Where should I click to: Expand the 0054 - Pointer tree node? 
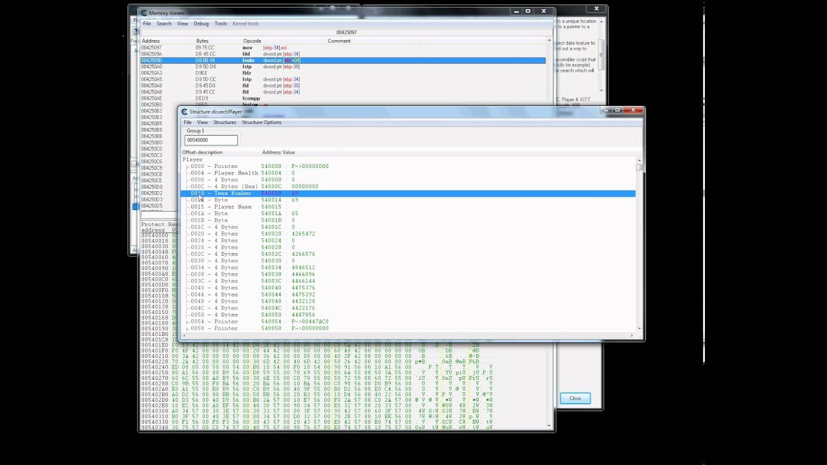click(187, 322)
